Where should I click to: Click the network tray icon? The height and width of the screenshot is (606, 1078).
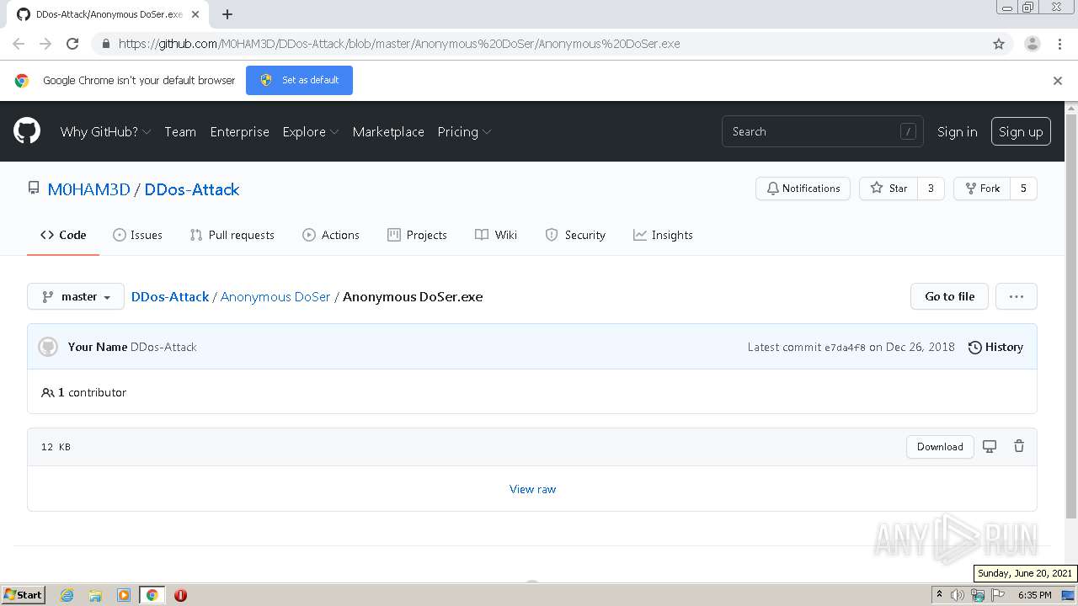pos(978,595)
